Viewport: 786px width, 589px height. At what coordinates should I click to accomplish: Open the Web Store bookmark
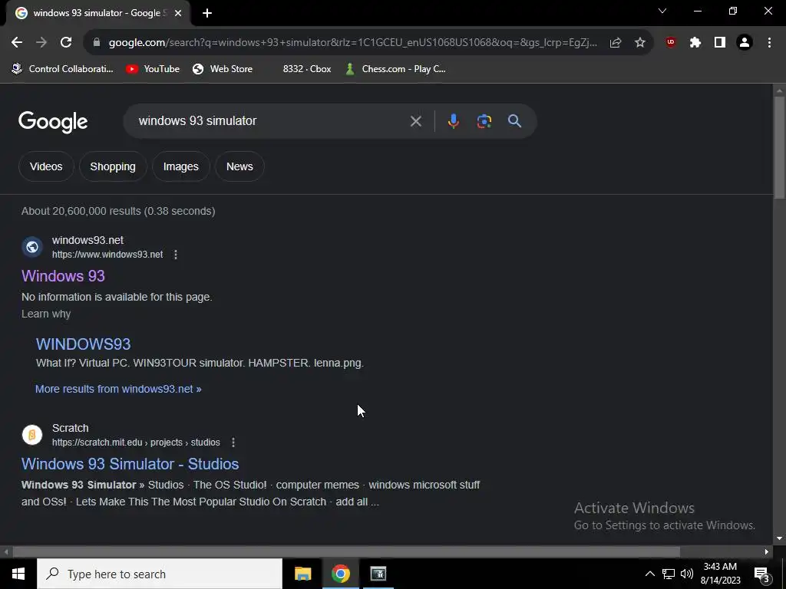tap(223, 69)
